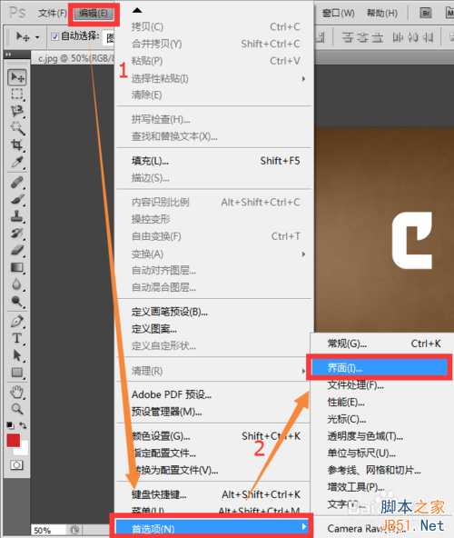The height and width of the screenshot is (538, 454).
Task: Select the Pen tool
Action: point(17,321)
